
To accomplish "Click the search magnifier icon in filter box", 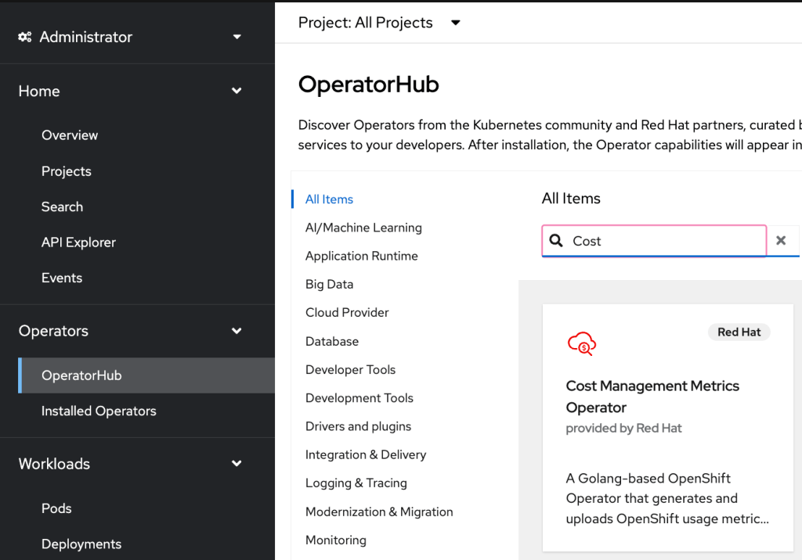I will tap(556, 241).
